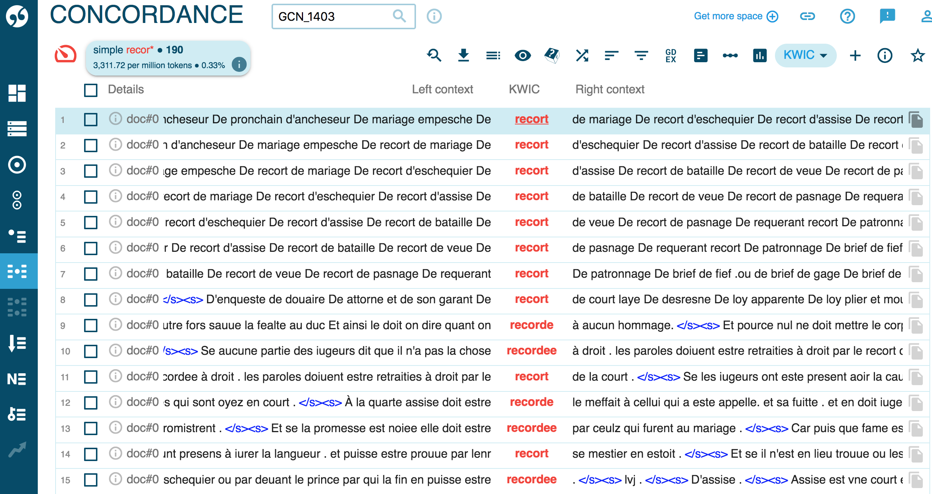
Task: Click the KWIC word recordee in line 10
Action: click(x=532, y=350)
